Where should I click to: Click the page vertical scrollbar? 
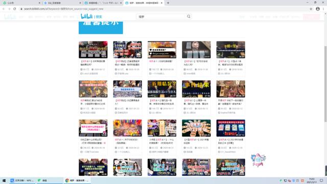tap(325, 83)
